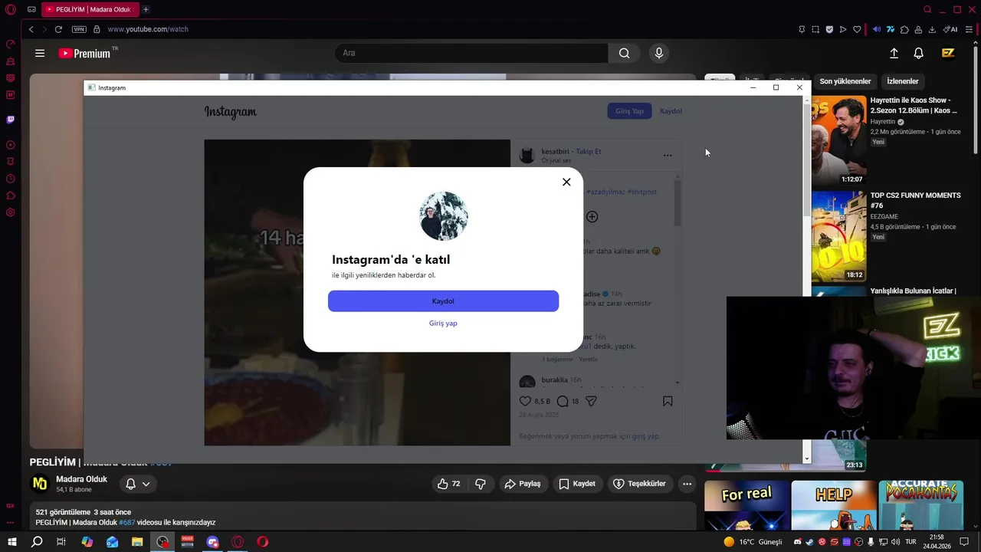Open a new browser tab with plus

click(146, 9)
